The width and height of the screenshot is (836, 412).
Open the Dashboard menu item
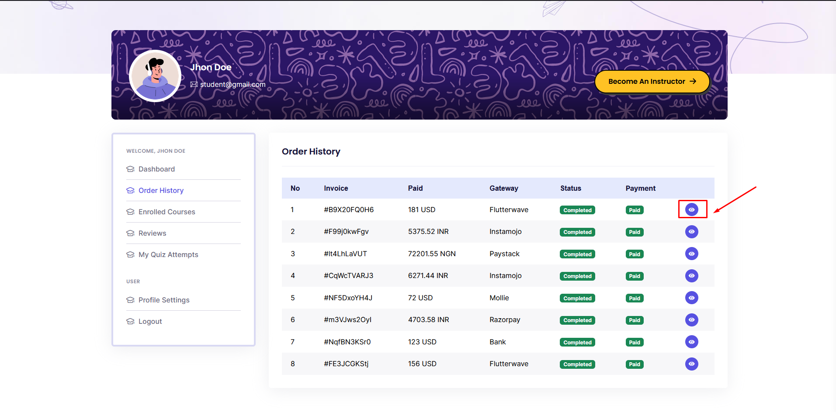click(x=156, y=169)
